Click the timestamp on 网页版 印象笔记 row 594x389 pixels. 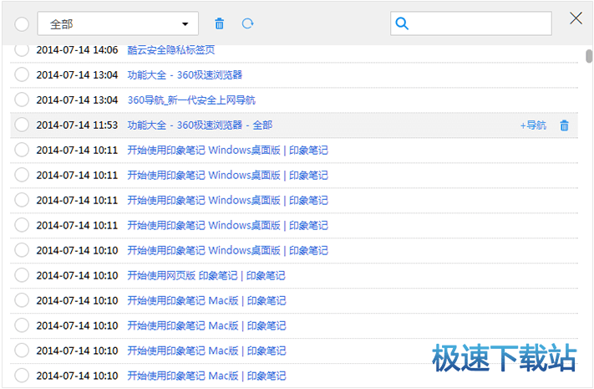tap(77, 275)
